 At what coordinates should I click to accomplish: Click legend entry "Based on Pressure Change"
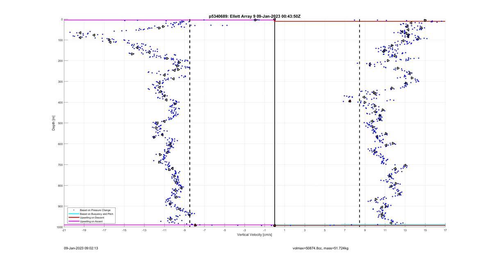click(95, 210)
